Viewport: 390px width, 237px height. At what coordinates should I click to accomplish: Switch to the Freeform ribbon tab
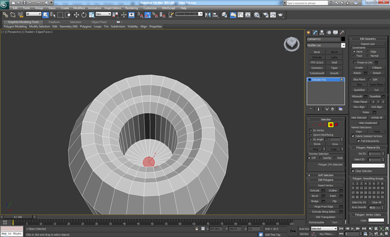[x=54, y=22]
